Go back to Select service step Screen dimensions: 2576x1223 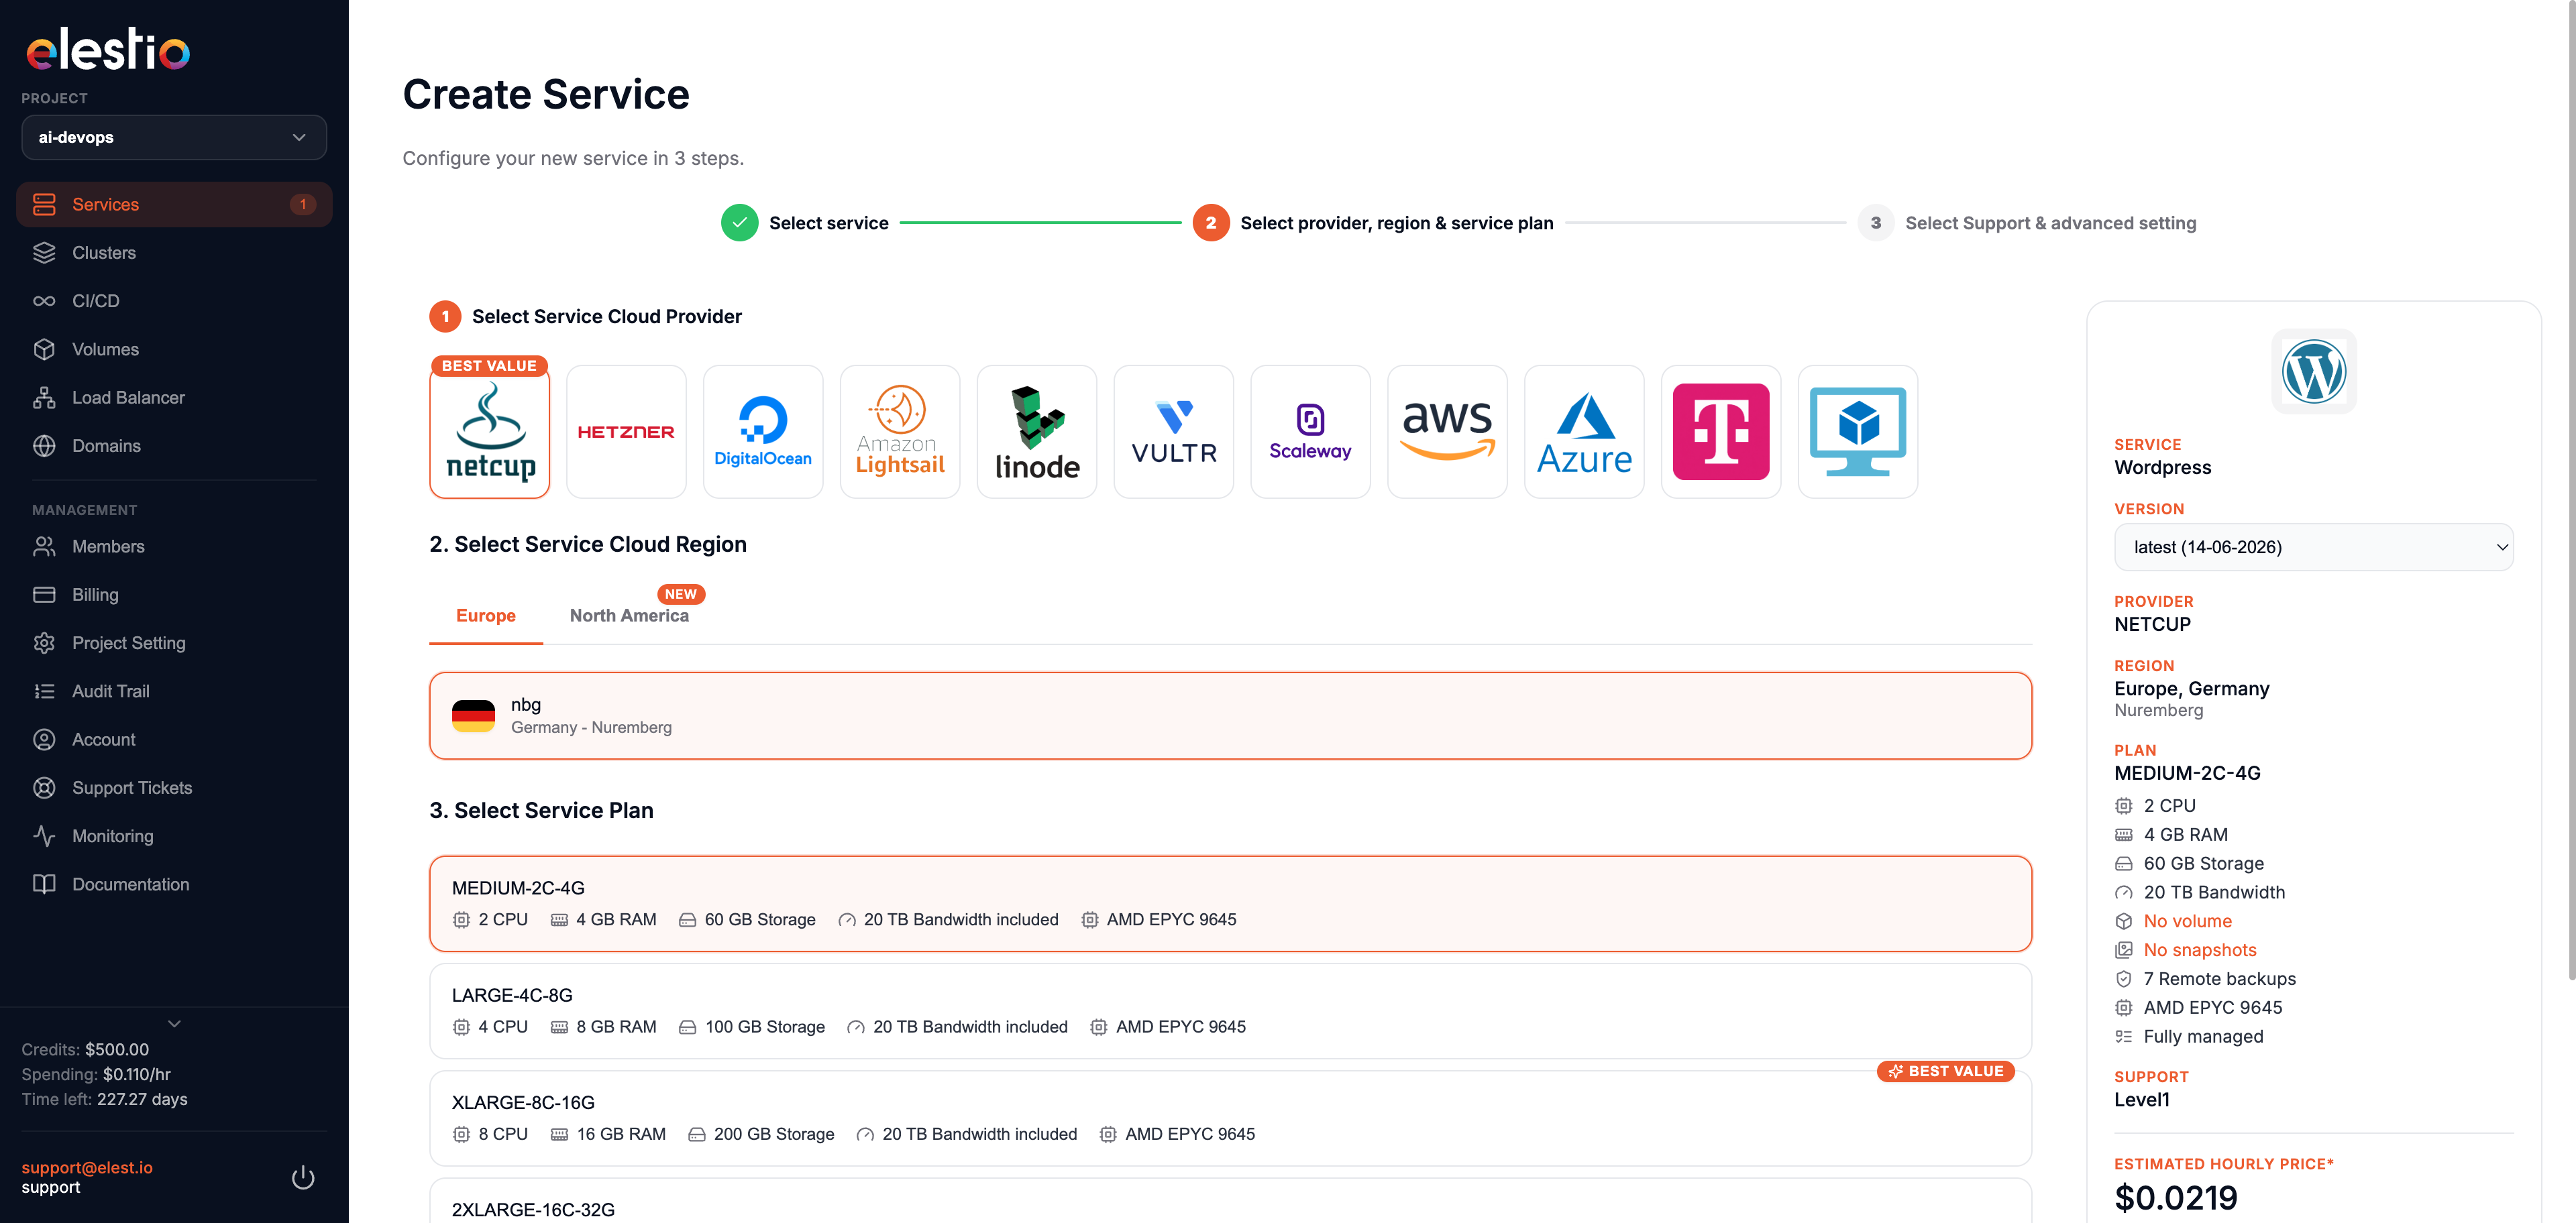pos(805,223)
